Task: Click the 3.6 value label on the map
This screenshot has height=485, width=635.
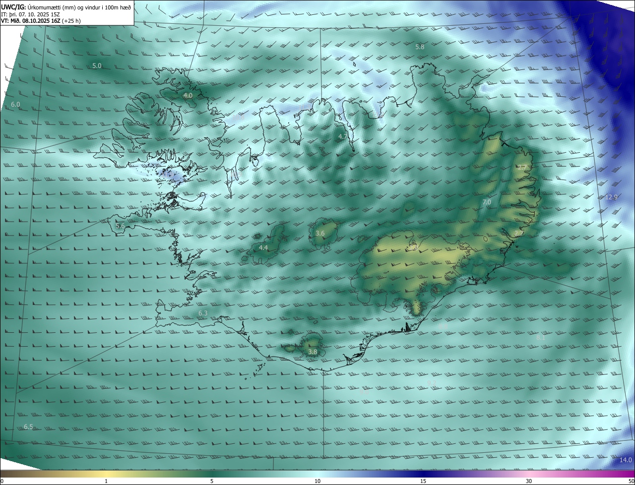Action: (320, 234)
